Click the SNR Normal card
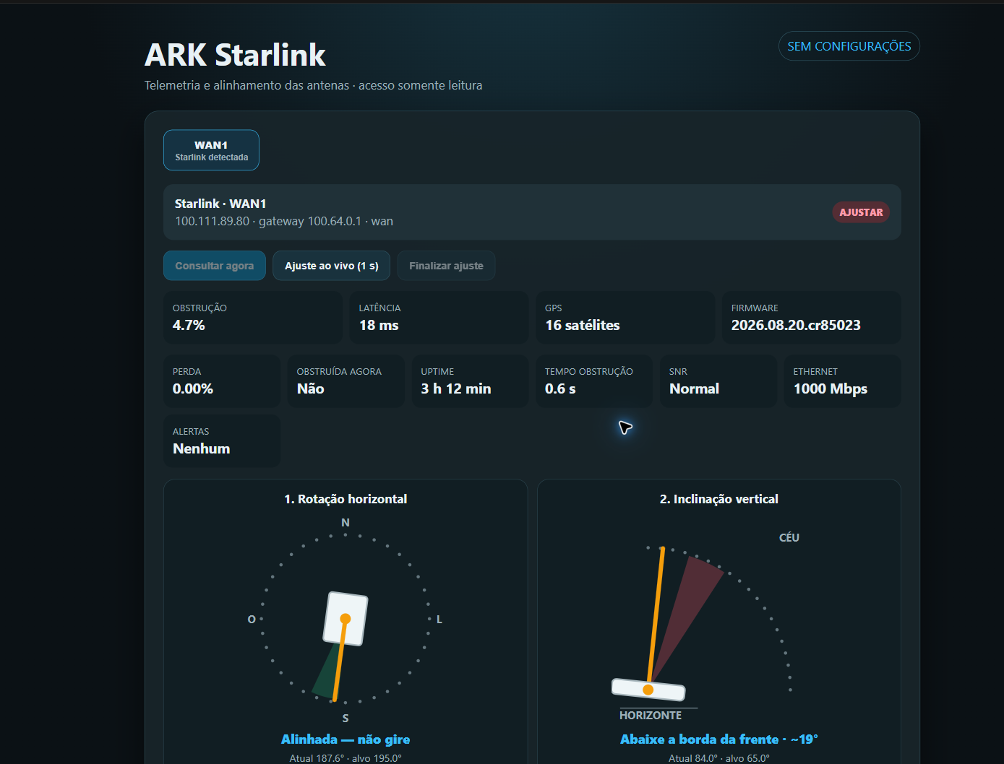The width and height of the screenshot is (1004, 764). [x=718, y=381]
